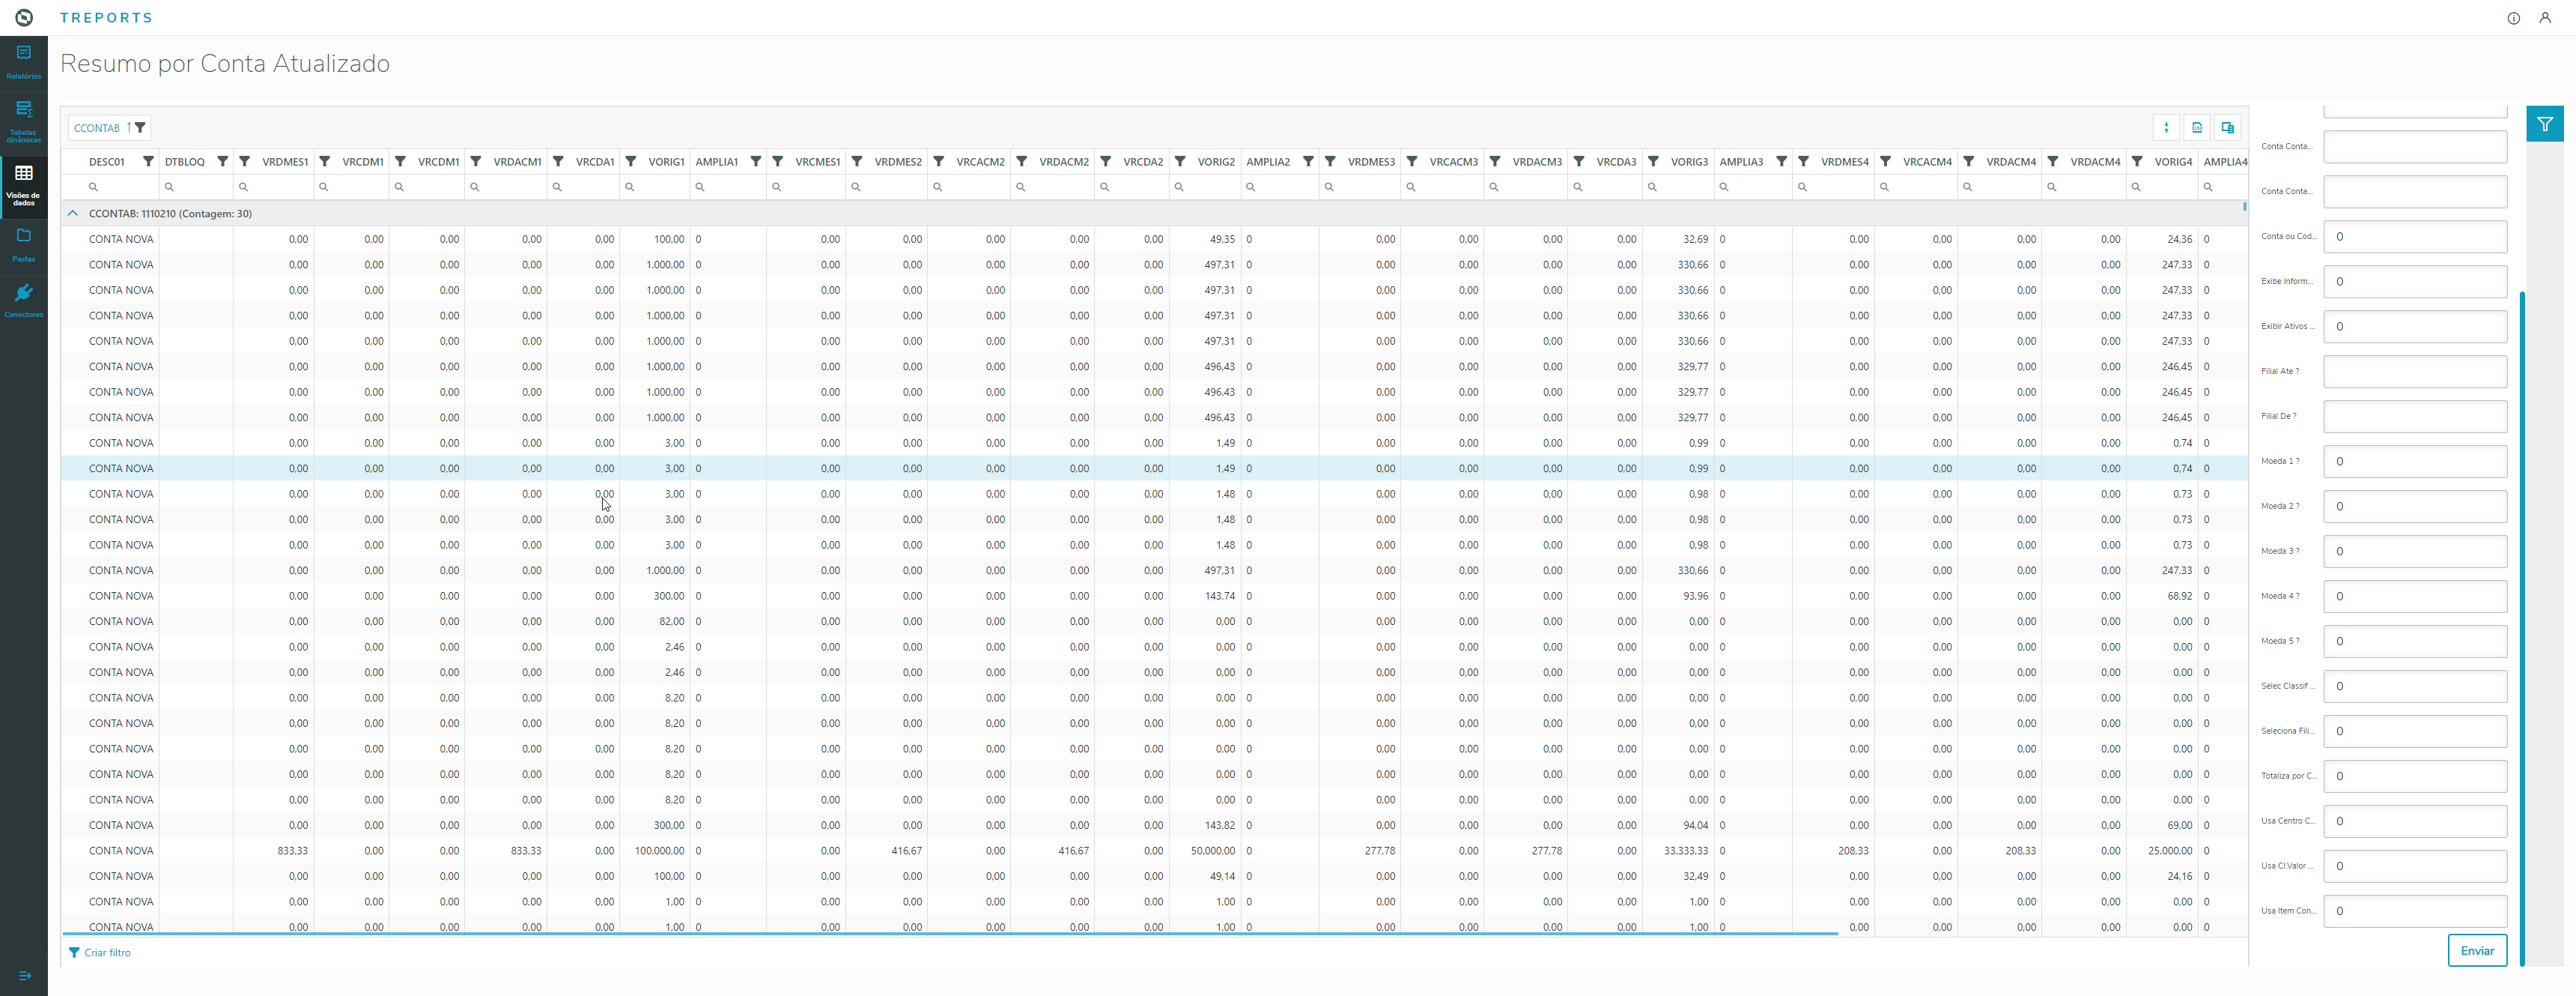
Task: Click the Enviar button
Action: click(x=2476, y=950)
